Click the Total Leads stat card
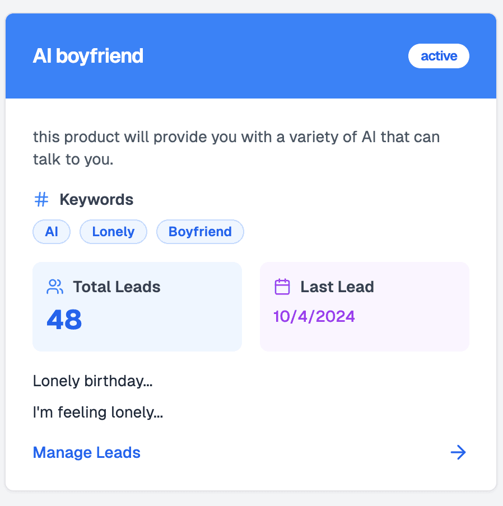 (x=137, y=306)
